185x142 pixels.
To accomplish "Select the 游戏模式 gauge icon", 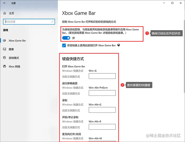I will point(4,58).
